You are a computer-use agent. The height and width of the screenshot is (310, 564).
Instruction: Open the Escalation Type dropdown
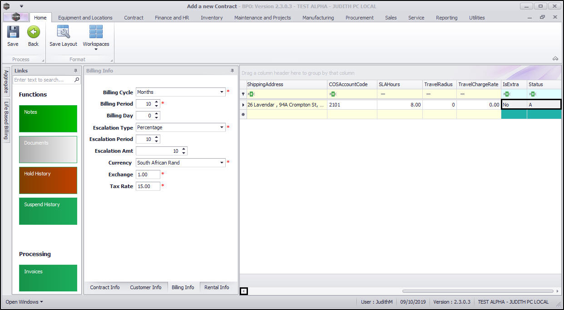(x=222, y=127)
